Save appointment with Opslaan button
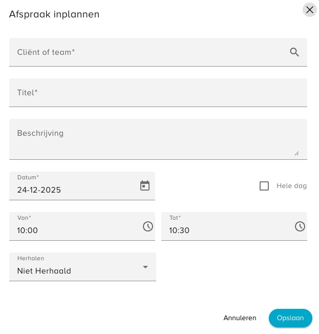Viewport: 319px width, 334px height. [x=290, y=318]
